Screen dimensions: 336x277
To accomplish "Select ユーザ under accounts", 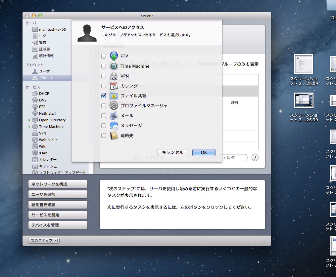I will click(x=41, y=71).
